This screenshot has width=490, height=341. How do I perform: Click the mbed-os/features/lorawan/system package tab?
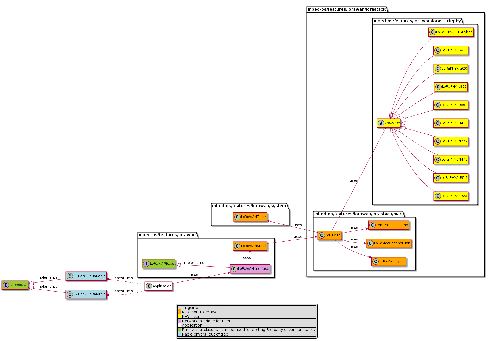(249, 206)
